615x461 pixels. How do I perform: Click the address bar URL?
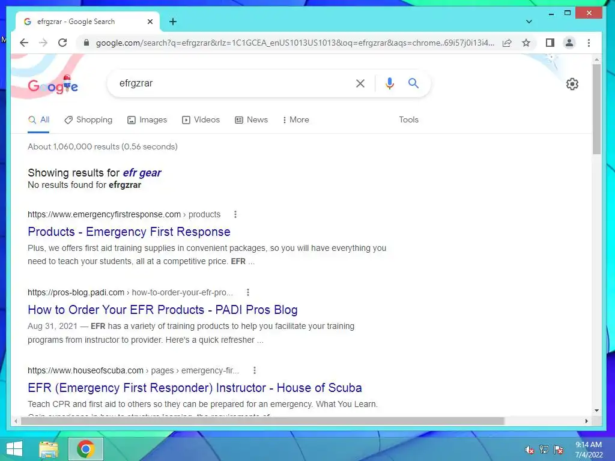pyautogui.click(x=295, y=43)
